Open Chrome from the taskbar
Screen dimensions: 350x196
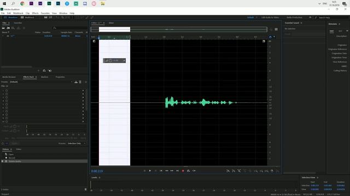pyautogui.click(x=22, y=4)
